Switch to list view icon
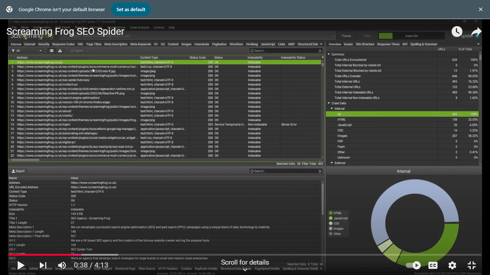This screenshot has height=275, width=490. [x=52, y=51]
